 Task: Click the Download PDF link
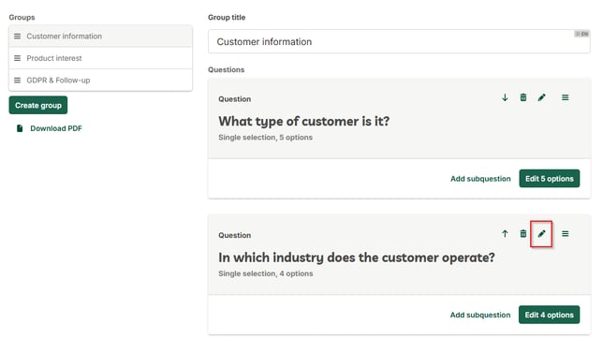coord(56,128)
